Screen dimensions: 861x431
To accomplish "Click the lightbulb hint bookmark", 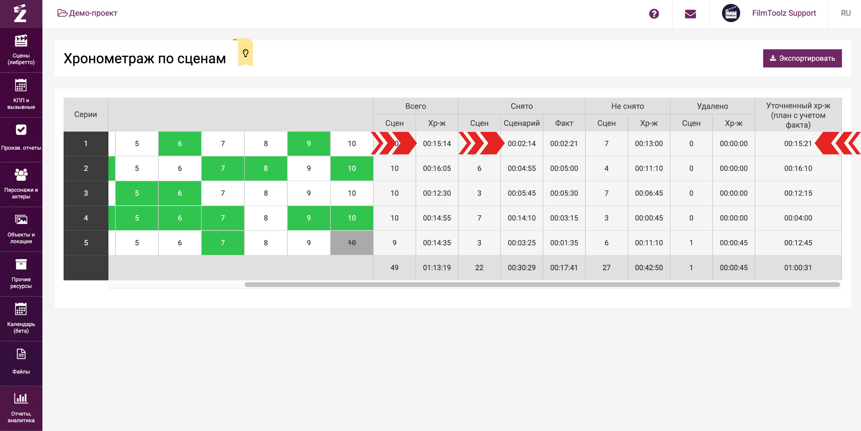I will point(246,53).
